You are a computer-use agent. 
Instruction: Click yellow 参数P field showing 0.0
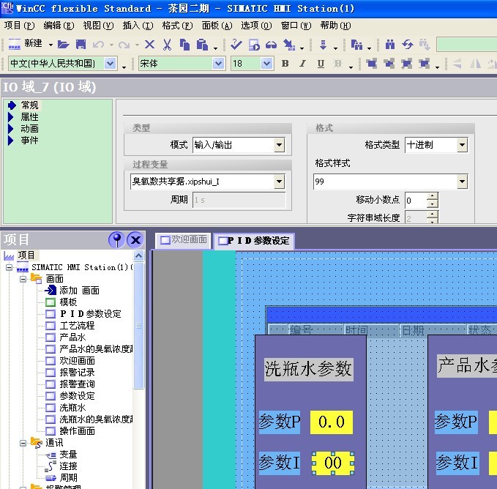point(332,422)
